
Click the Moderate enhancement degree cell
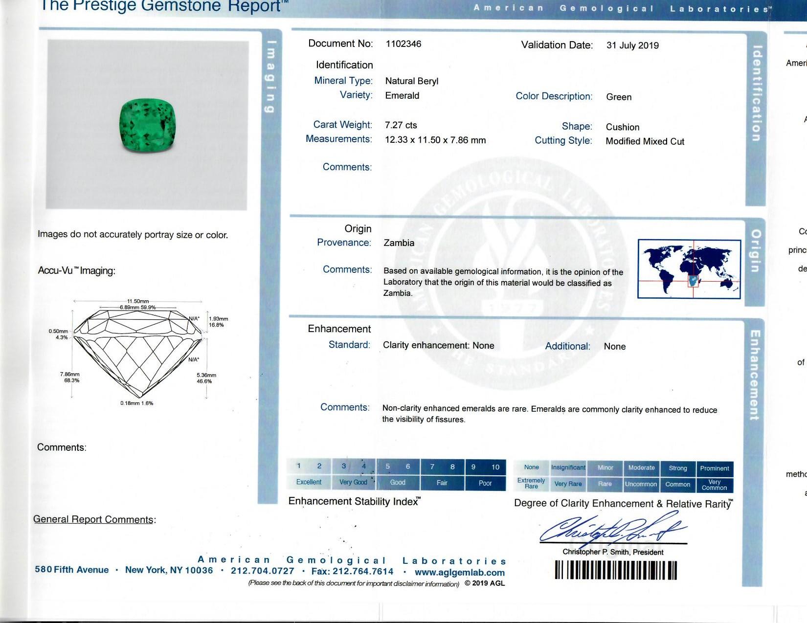[642, 468]
